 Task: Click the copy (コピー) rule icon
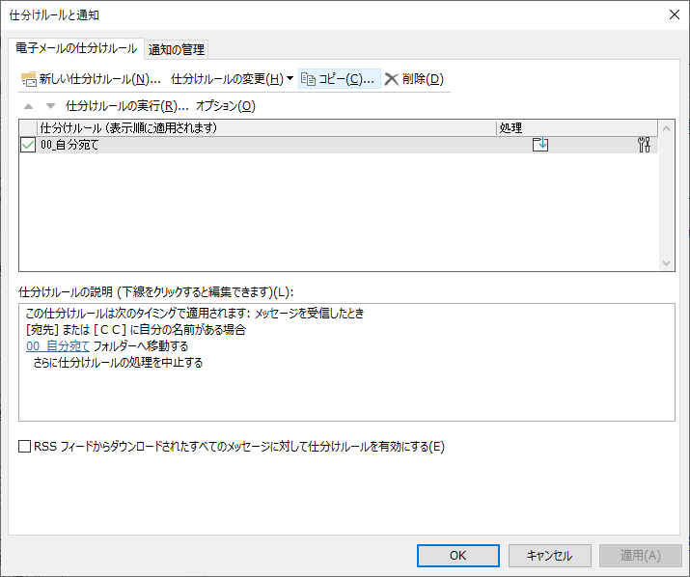pos(309,79)
